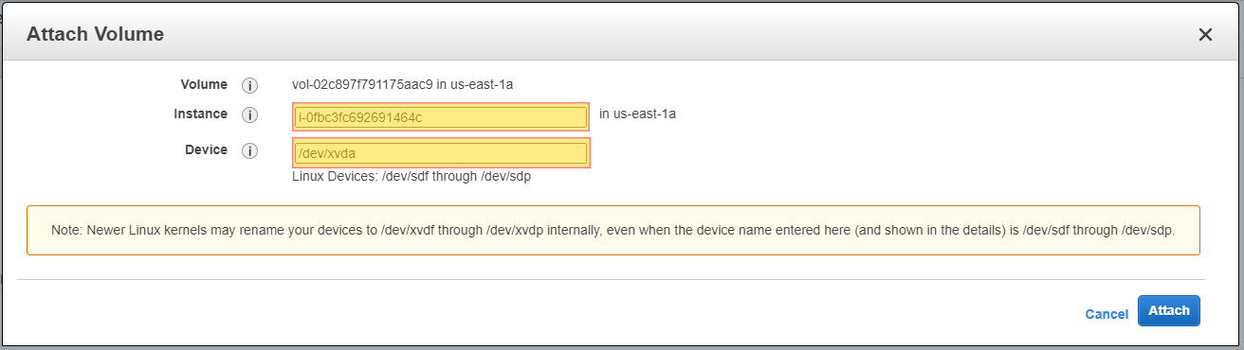Click the info icon next to Volume
Viewport: 1244px width, 350px height.
[250, 85]
